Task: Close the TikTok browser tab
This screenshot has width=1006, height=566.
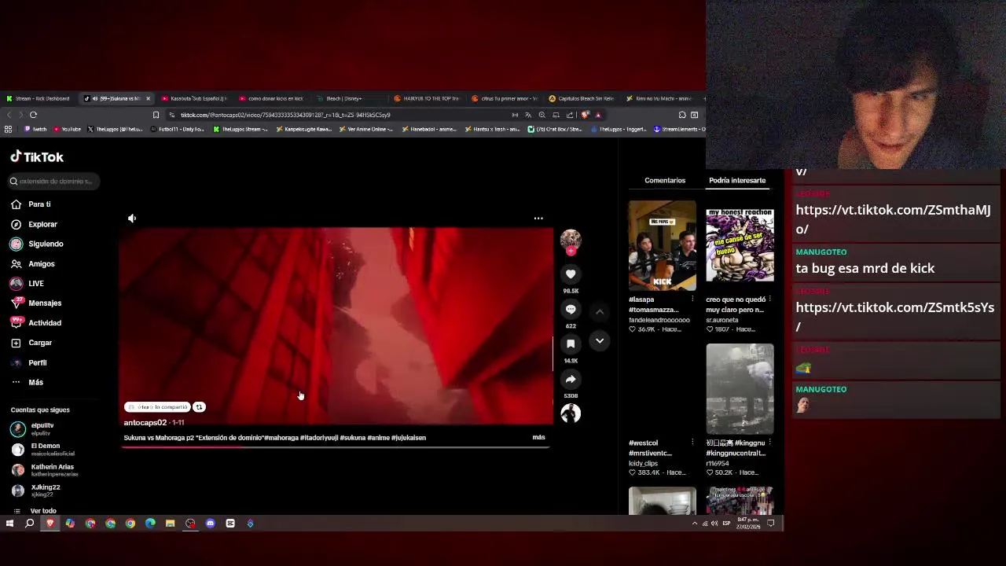Action: pos(148,98)
